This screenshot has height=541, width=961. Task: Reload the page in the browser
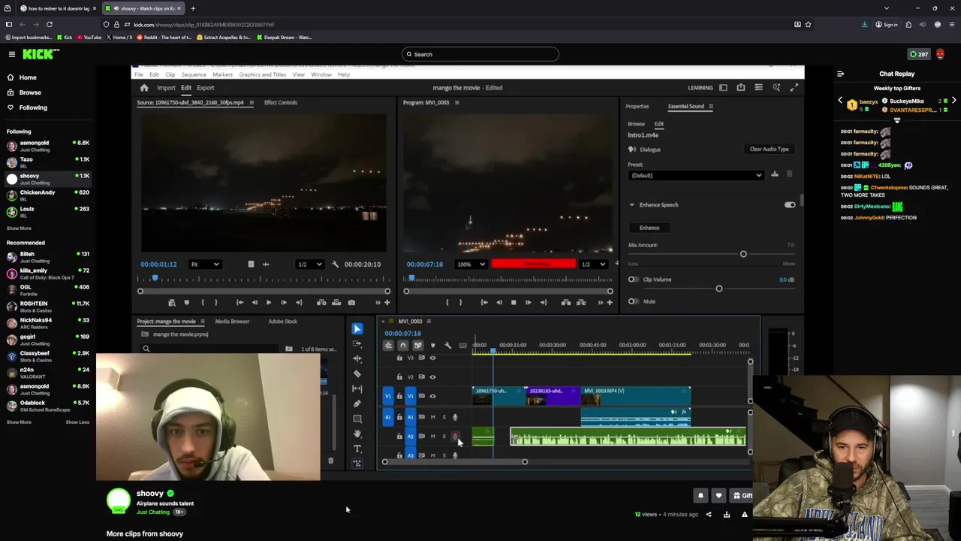tap(50, 24)
